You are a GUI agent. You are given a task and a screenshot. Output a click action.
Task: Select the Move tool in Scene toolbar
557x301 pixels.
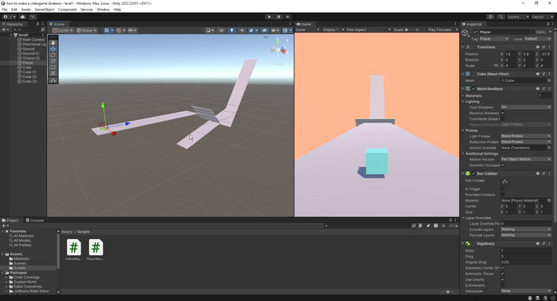(x=53, y=48)
